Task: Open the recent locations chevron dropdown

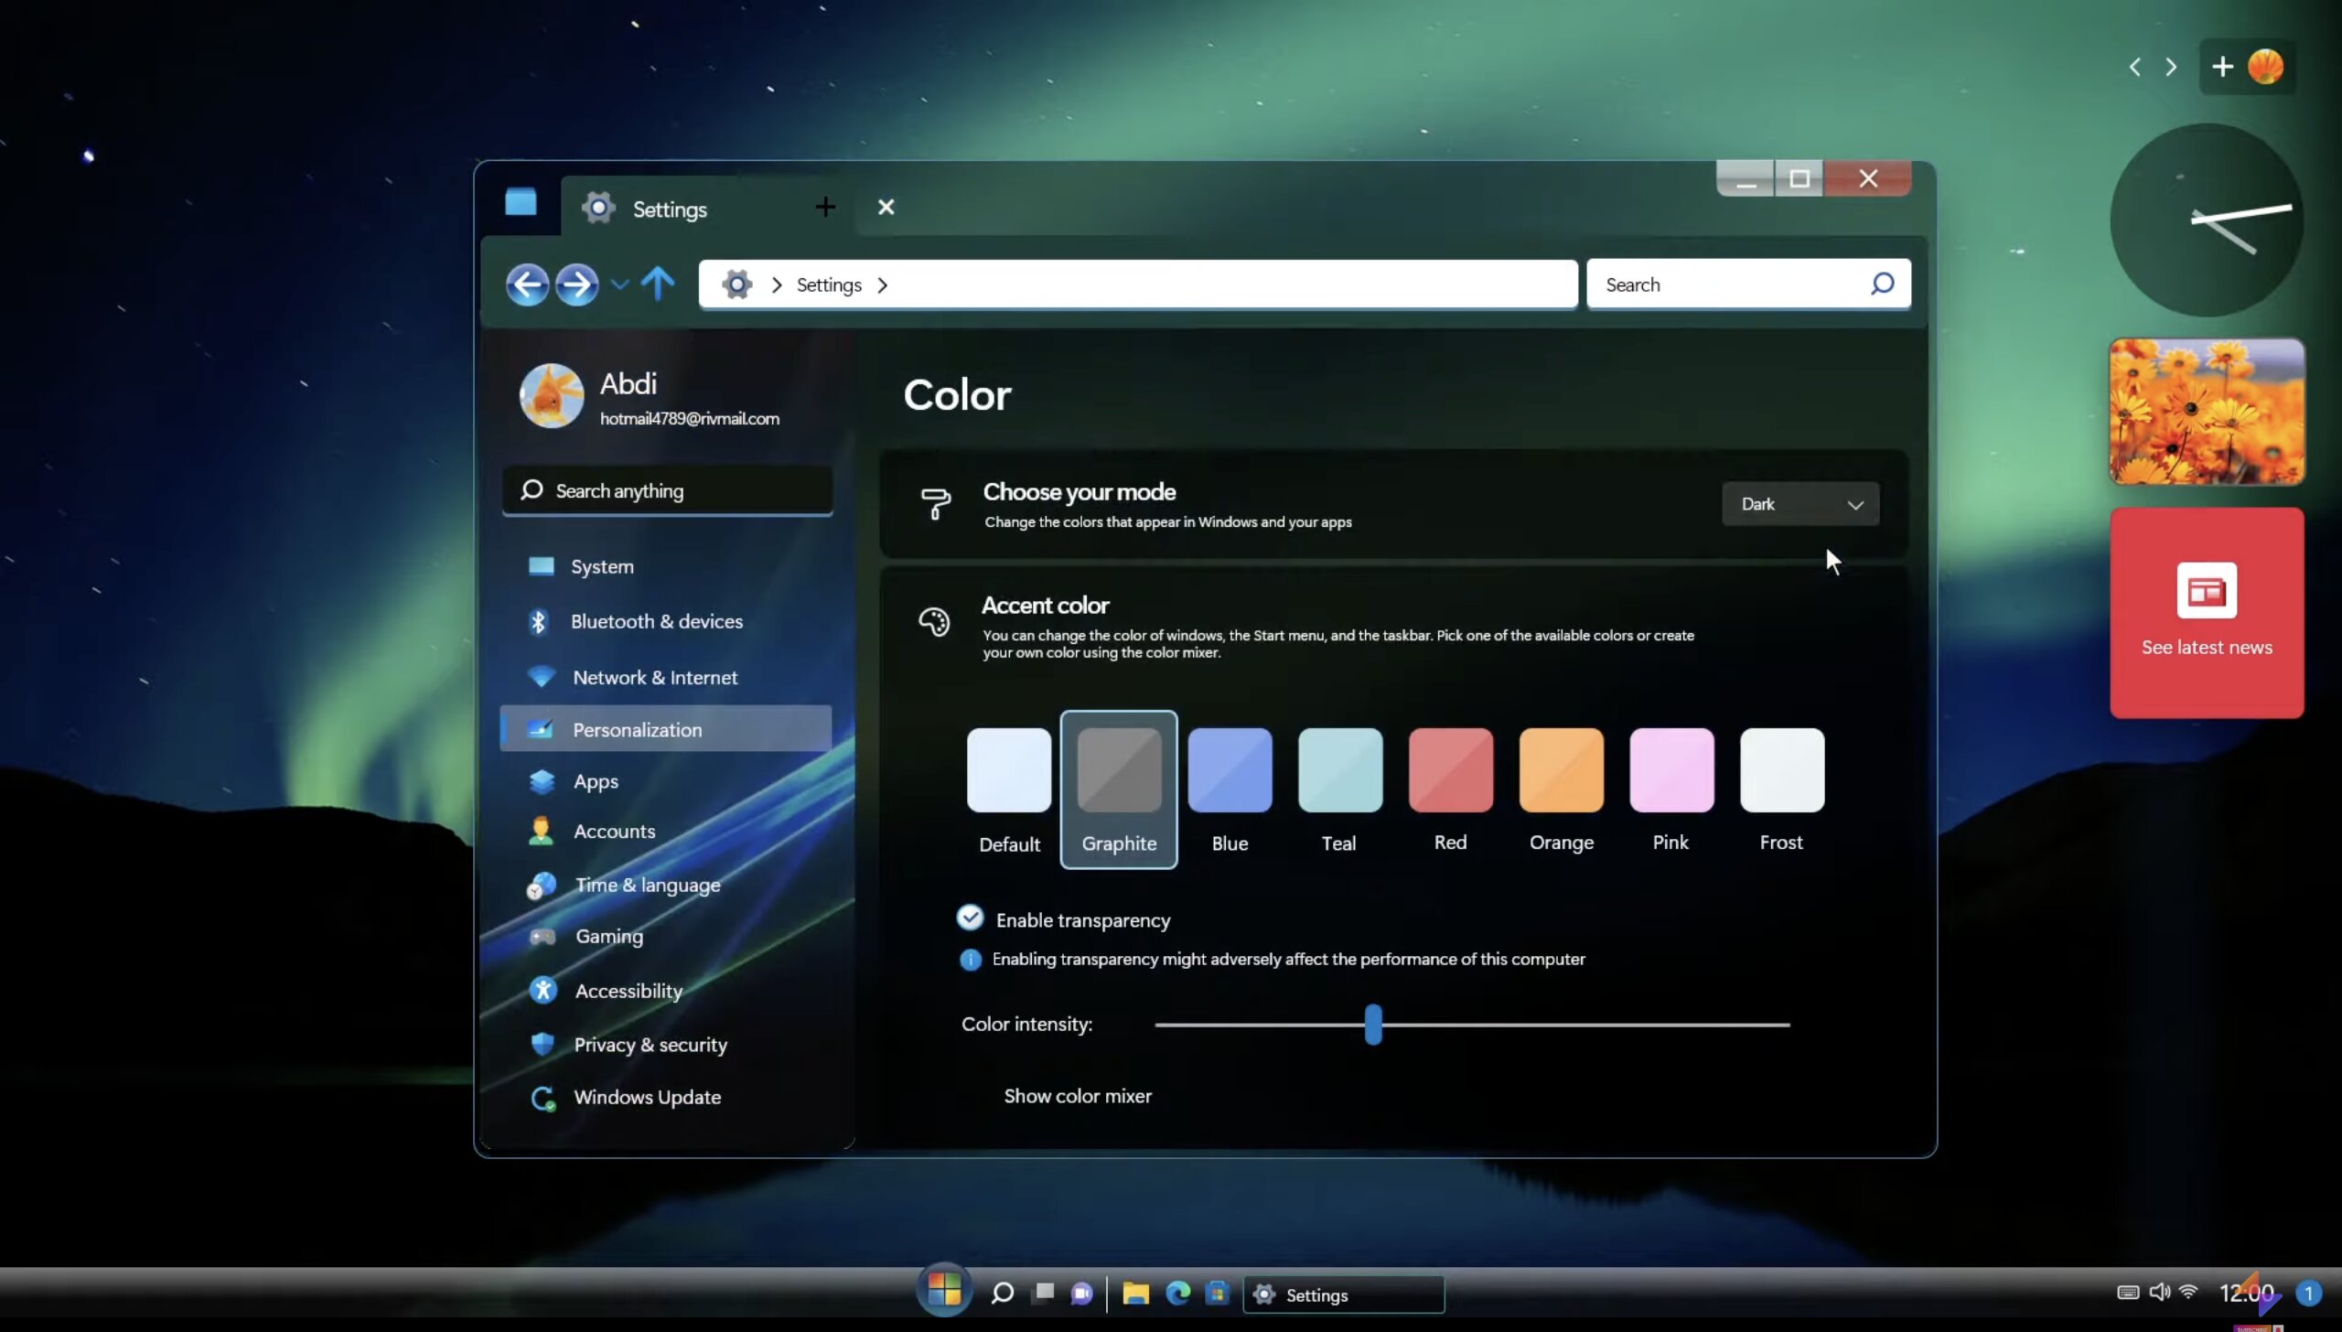Action: pyautogui.click(x=619, y=285)
